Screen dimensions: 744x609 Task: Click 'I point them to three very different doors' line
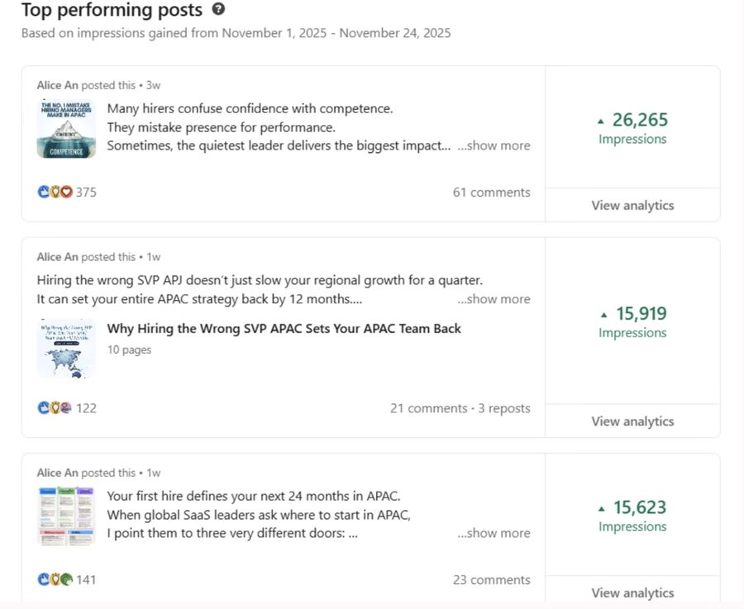pyautogui.click(x=232, y=533)
